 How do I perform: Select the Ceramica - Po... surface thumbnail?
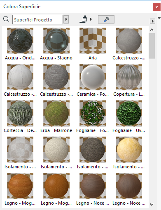(93, 77)
